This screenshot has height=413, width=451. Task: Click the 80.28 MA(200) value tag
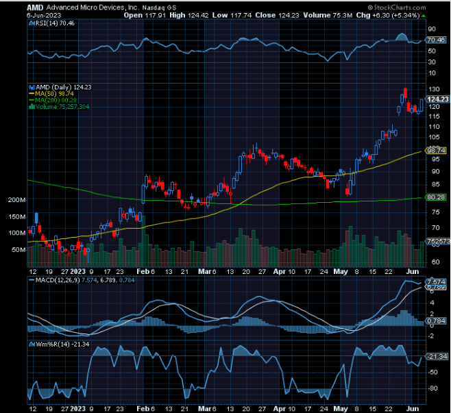[436, 197]
